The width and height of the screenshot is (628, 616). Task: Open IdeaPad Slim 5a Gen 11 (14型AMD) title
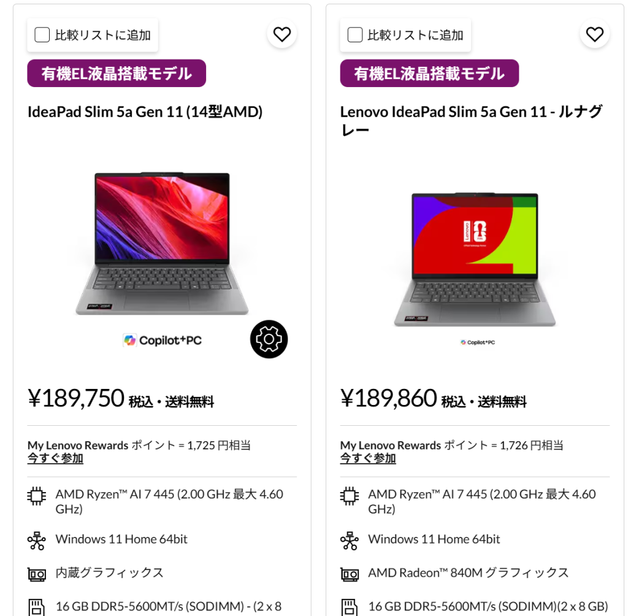click(x=145, y=112)
